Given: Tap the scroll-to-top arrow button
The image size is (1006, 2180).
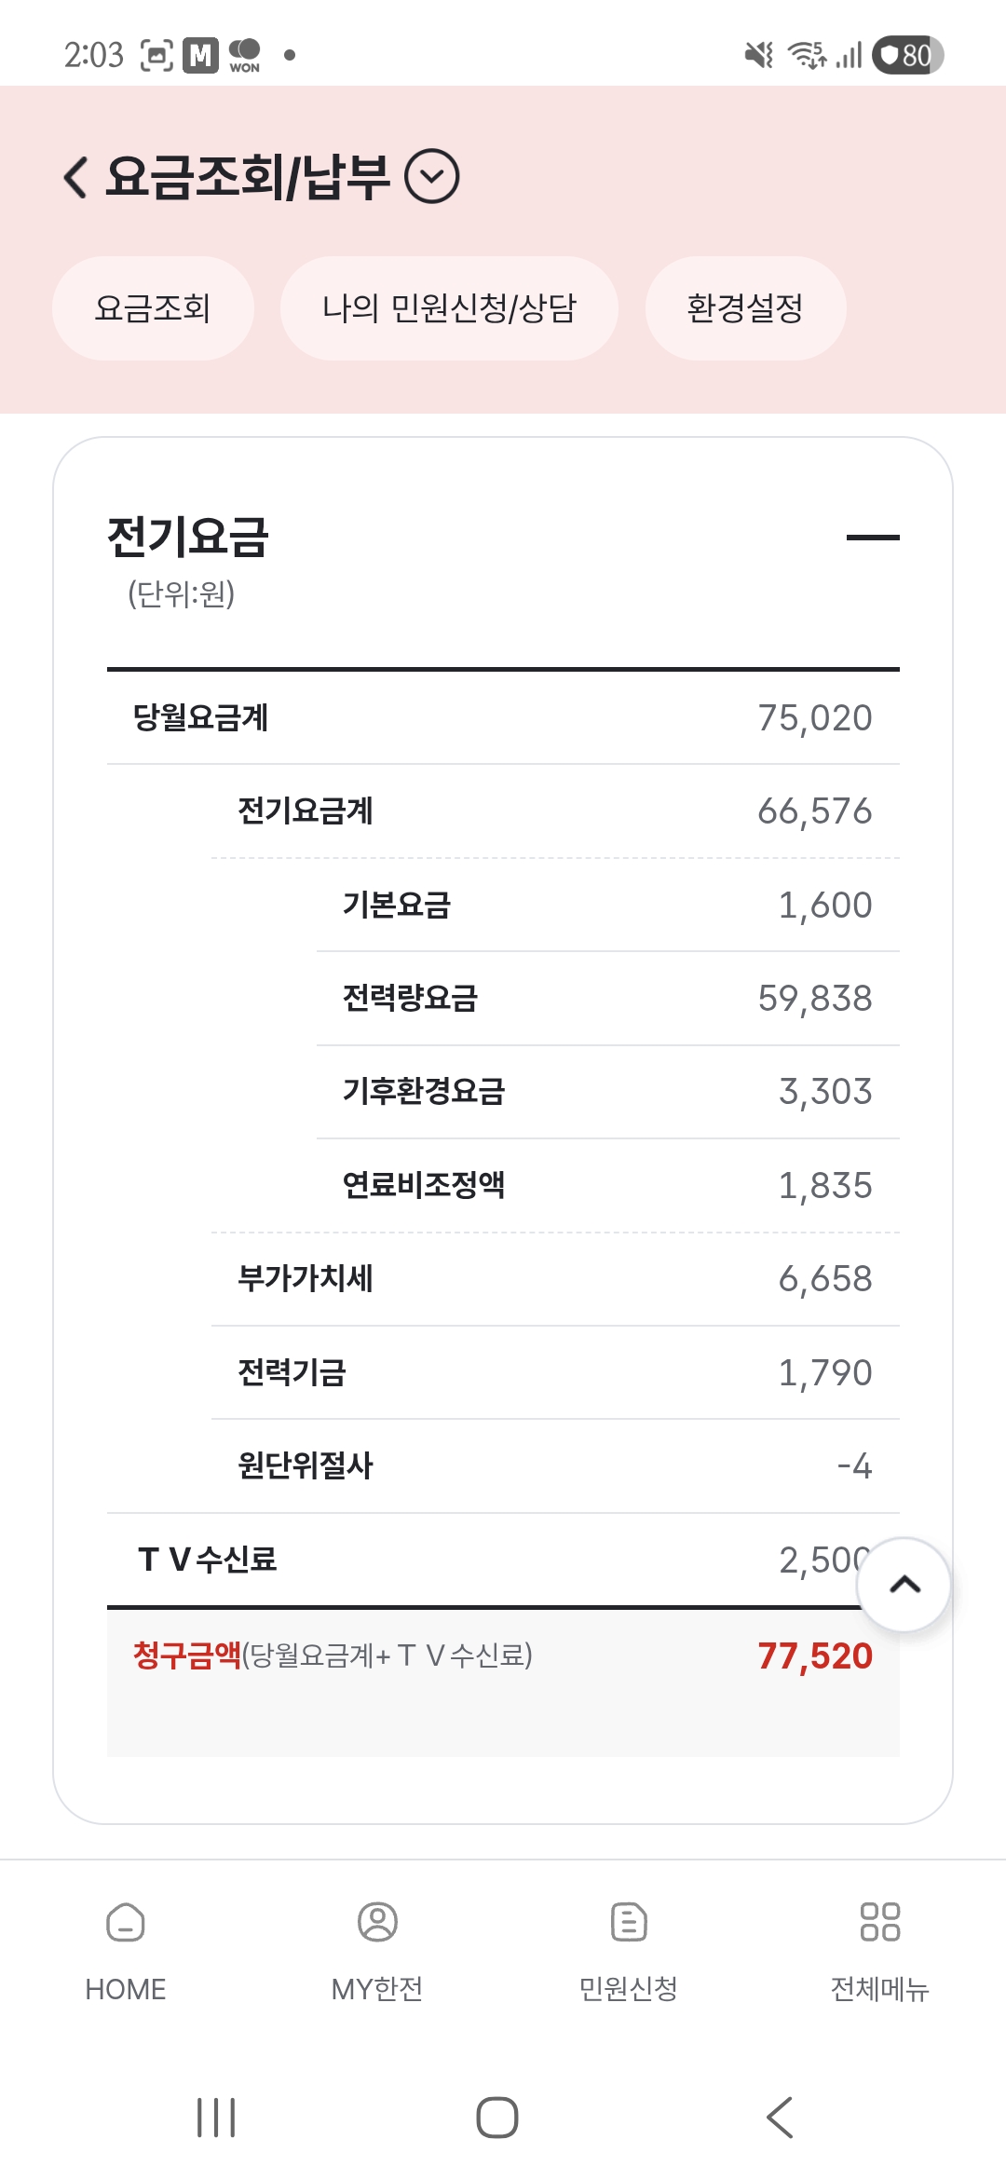Looking at the screenshot, I should pos(904,1585).
